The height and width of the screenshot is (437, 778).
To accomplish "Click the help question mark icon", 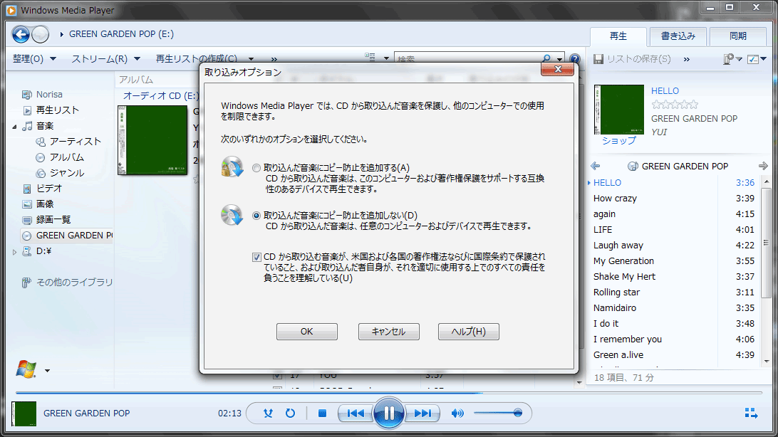I will coord(574,59).
